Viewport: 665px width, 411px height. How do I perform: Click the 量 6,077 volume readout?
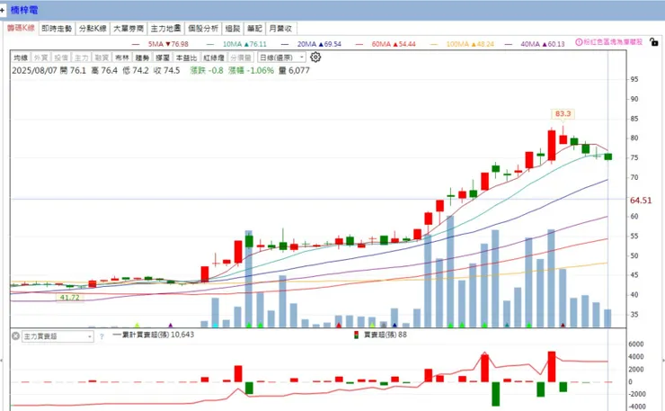click(294, 70)
